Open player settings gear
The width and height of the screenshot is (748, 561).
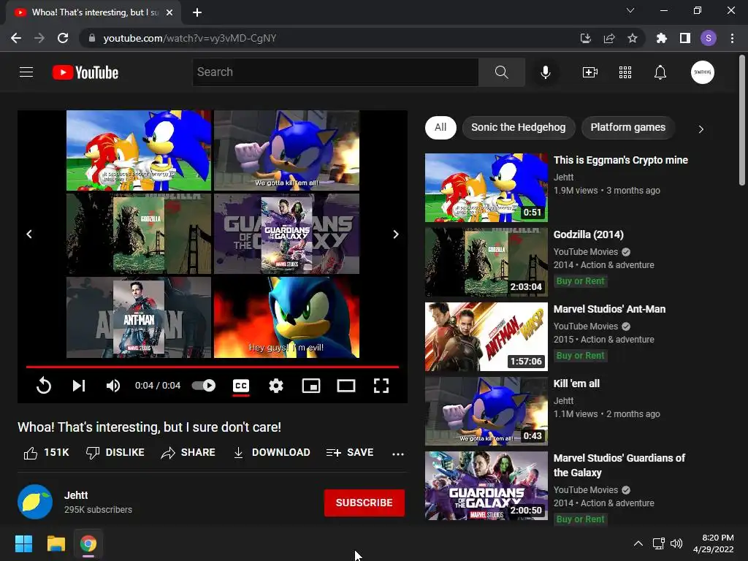coord(275,386)
